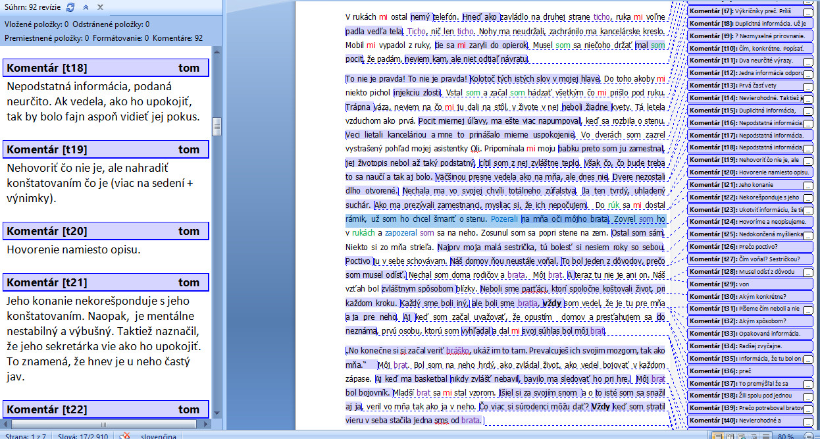Select the Komentár [t19] header in the reviewing pane
This screenshot has height=439, width=820.
(105, 149)
